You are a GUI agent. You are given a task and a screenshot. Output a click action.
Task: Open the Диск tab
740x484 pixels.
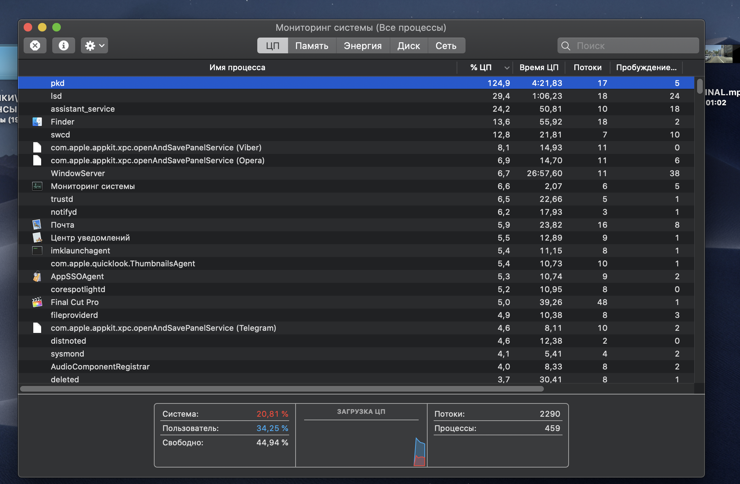[408, 46]
